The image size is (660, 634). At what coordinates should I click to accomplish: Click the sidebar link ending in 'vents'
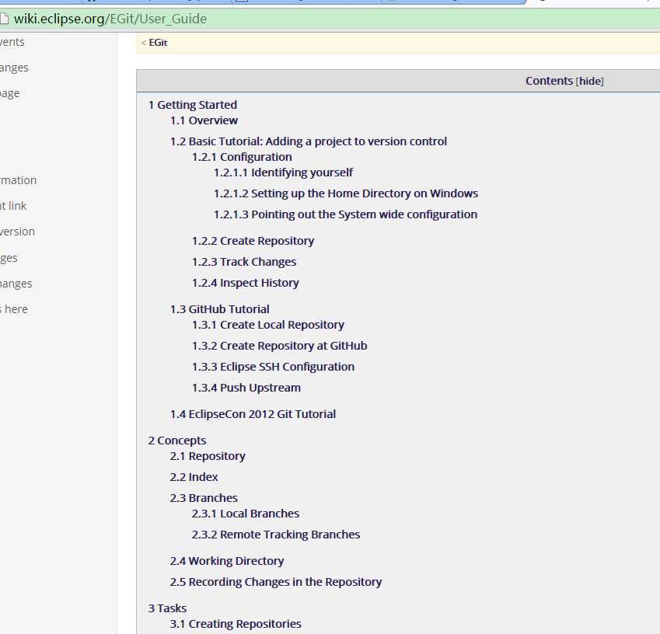click(12, 42)
